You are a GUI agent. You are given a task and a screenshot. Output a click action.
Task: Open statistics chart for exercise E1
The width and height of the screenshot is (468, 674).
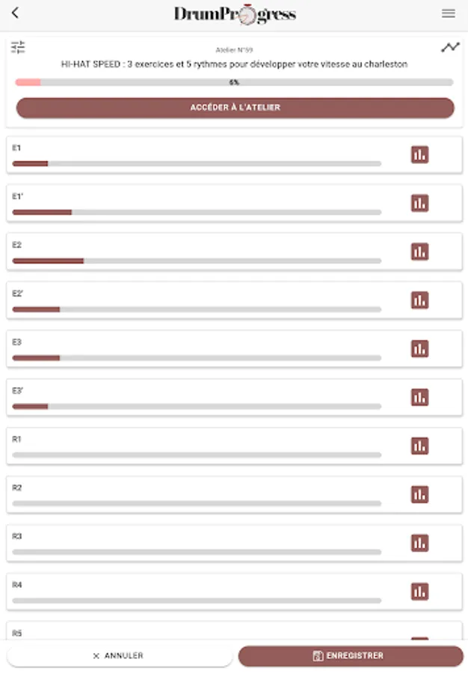point(419,155)
